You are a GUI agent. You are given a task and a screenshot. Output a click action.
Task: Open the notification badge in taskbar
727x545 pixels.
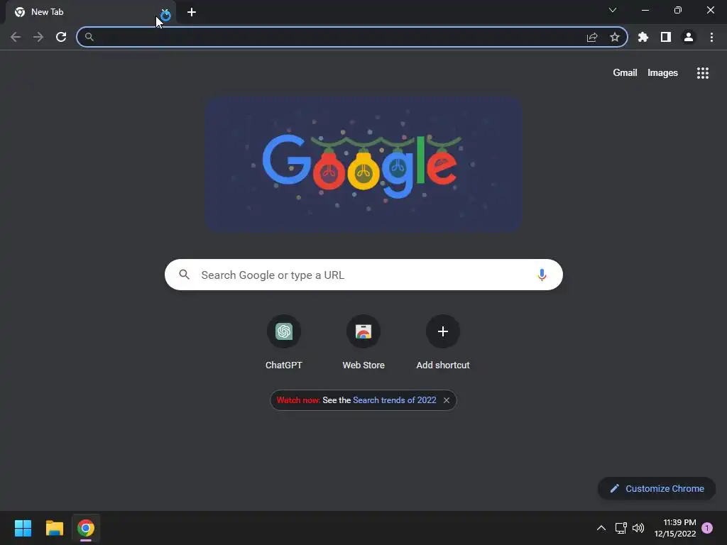707,528
